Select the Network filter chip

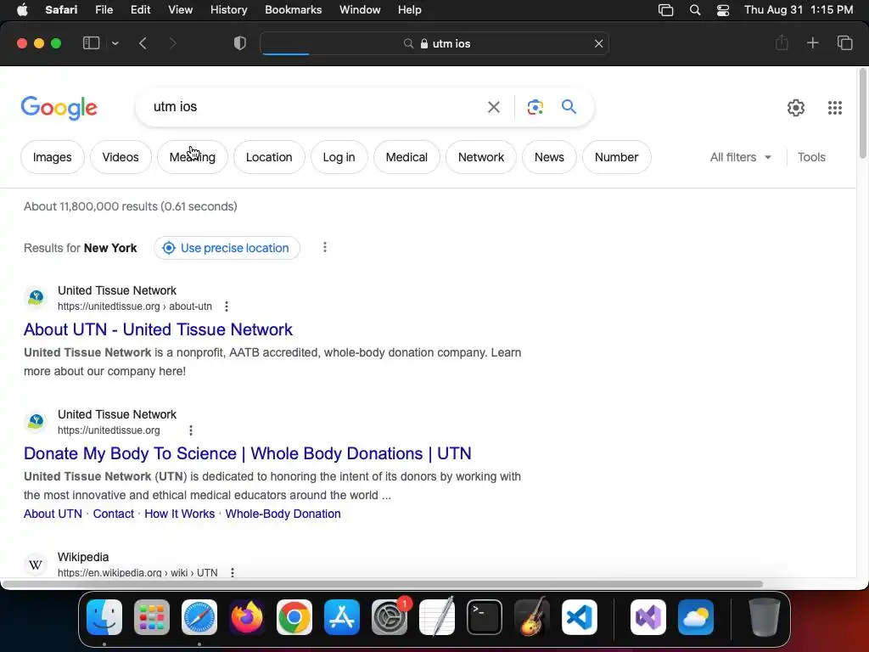[481, 157]
